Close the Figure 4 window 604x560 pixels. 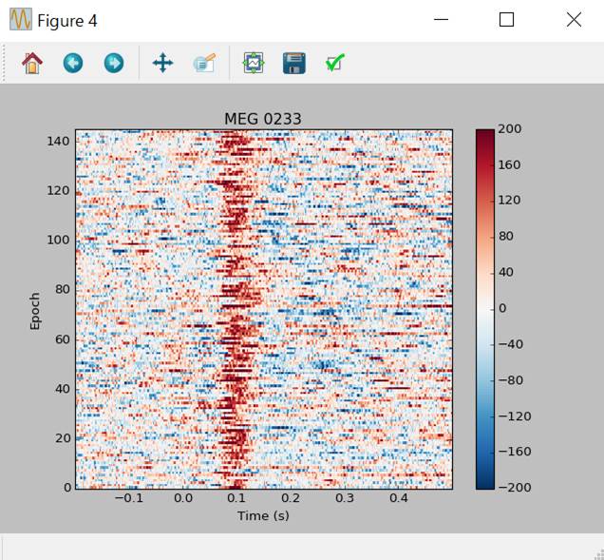(x=573, y=20)
